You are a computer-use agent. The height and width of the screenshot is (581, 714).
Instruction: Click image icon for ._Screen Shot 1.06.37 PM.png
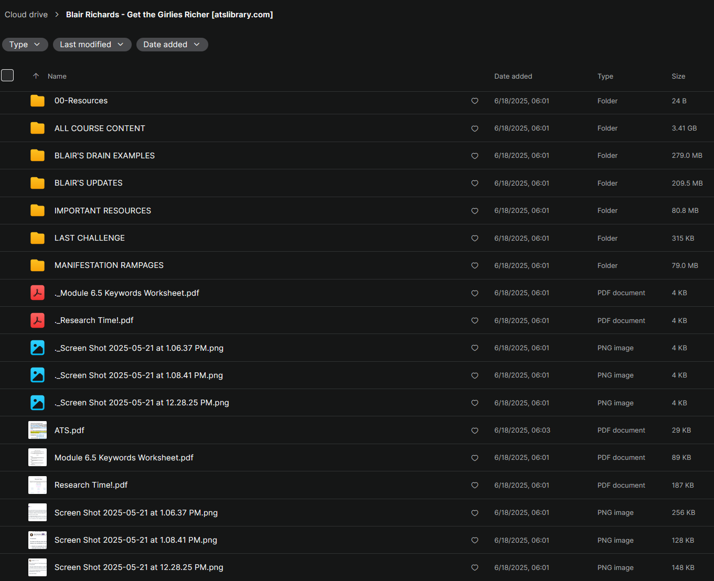[37, 348]
